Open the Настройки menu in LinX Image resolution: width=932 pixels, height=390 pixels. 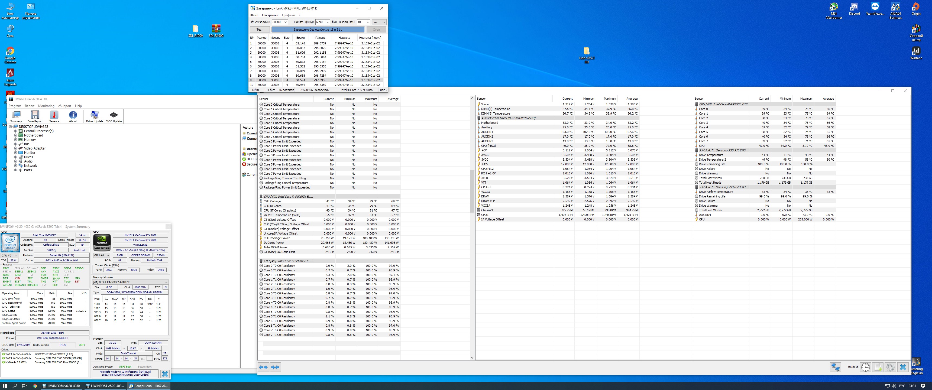pos(270,15)
